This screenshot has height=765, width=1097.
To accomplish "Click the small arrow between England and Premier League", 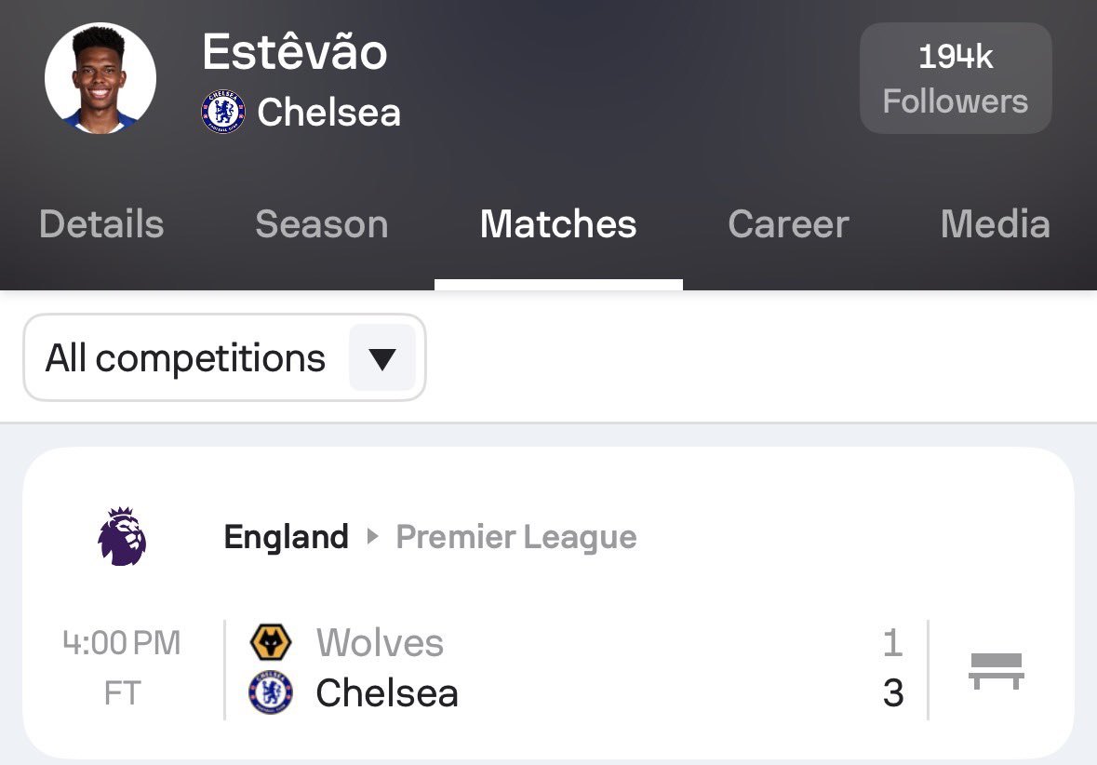I will point(373,537).
